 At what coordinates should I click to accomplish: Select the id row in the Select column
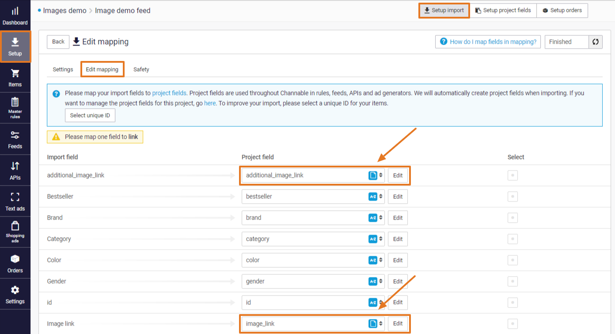pyautogui.click(x=512, y=302)
